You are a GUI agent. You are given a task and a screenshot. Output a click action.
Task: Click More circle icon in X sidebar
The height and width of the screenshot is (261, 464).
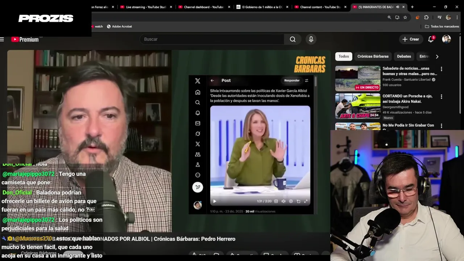click(x=198, y=175)
